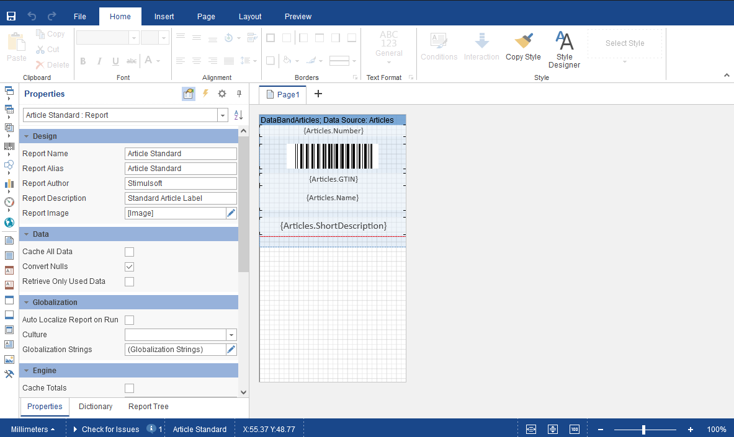Enable the Cache All Data checkbox
734x437 pixels.
coord(130,252)
